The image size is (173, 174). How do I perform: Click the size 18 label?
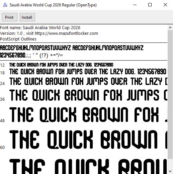pos(2,73)
